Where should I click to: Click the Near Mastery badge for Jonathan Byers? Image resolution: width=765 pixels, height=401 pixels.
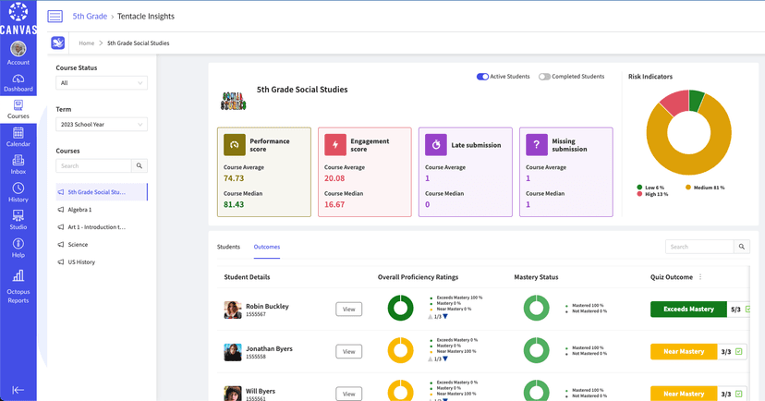(684, 352)
